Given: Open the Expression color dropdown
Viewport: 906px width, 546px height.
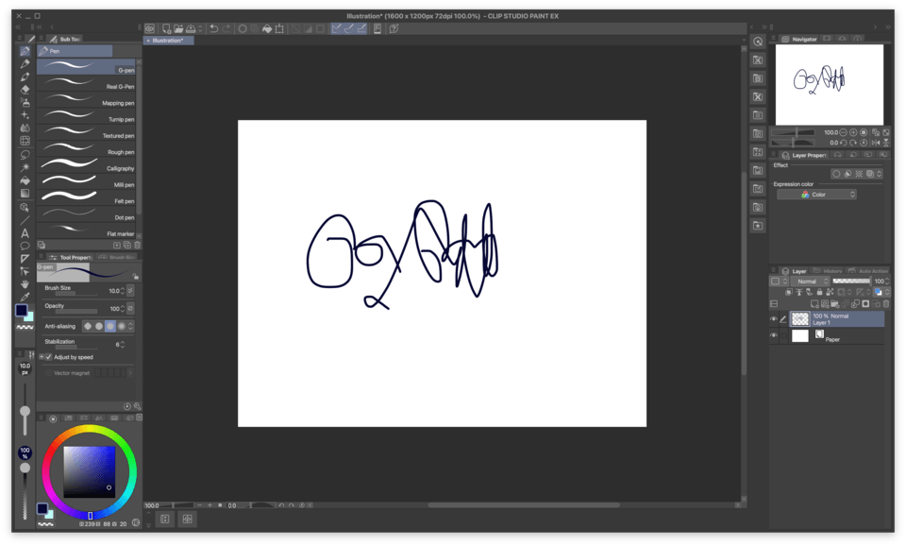Looking at the screenshot, I should (816, 195).
